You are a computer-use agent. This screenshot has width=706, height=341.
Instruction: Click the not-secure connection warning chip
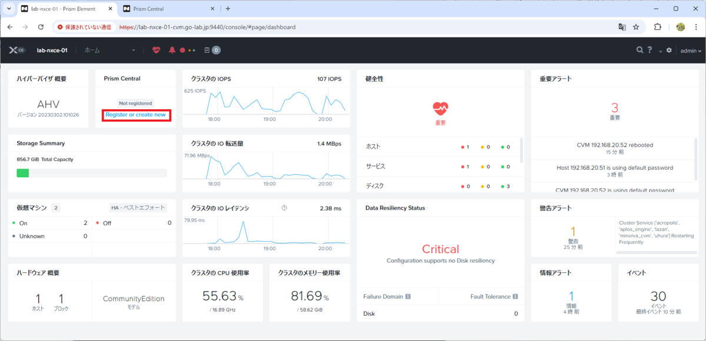(x=84, y=27)
